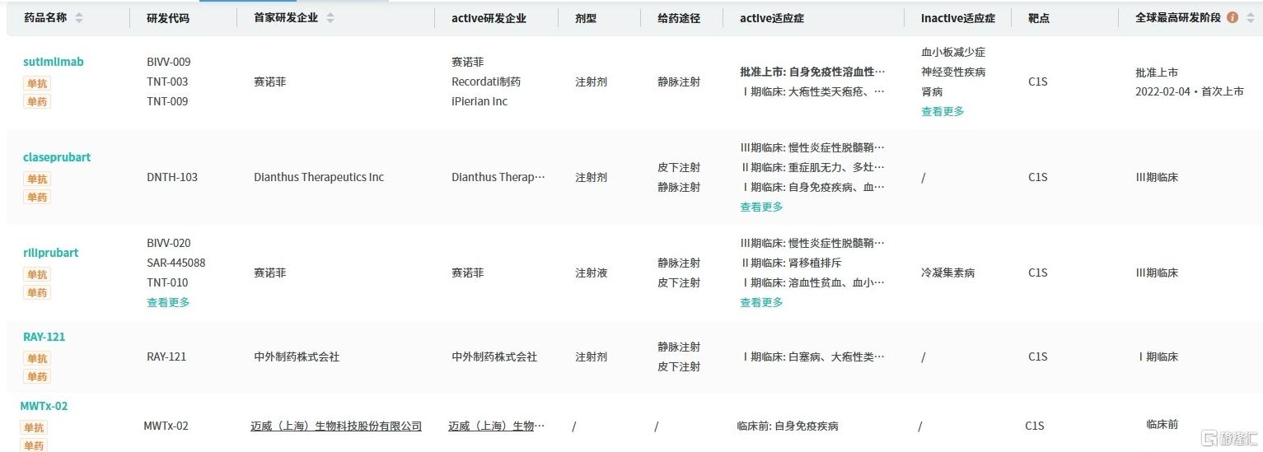The height and width of the screenshot is (452, 1263).
Task: Open the MWTx-02 drug name link
Action: (44, 406)
